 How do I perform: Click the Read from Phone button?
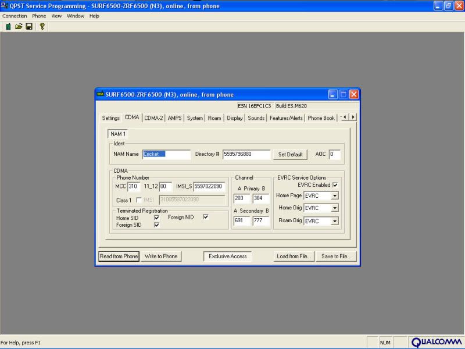119,256
